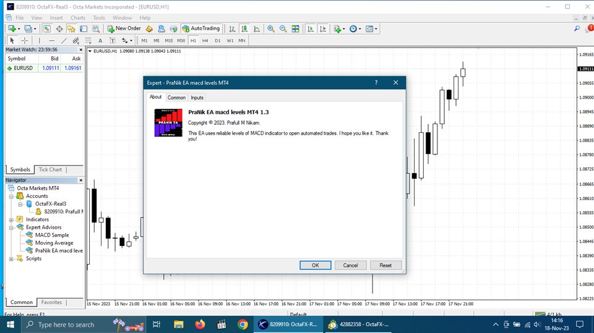Select the Vertical Line drawing tool
Image resolution: width=594 pixels, height=333 pixels.
click(x=39, y=41)
